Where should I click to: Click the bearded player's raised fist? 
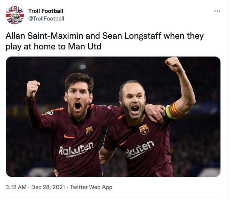click(33, 88)
